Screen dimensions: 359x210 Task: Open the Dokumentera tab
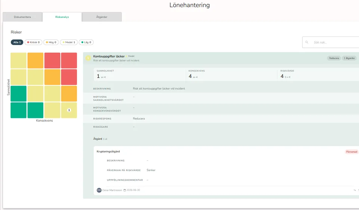(22, 17)
